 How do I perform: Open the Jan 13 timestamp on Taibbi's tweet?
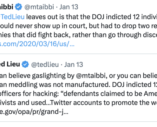[x=69, y=7]
